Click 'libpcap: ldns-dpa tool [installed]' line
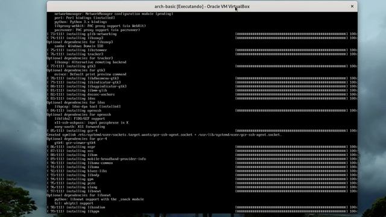This screenshot has width=386, height=217. [87, 106]
